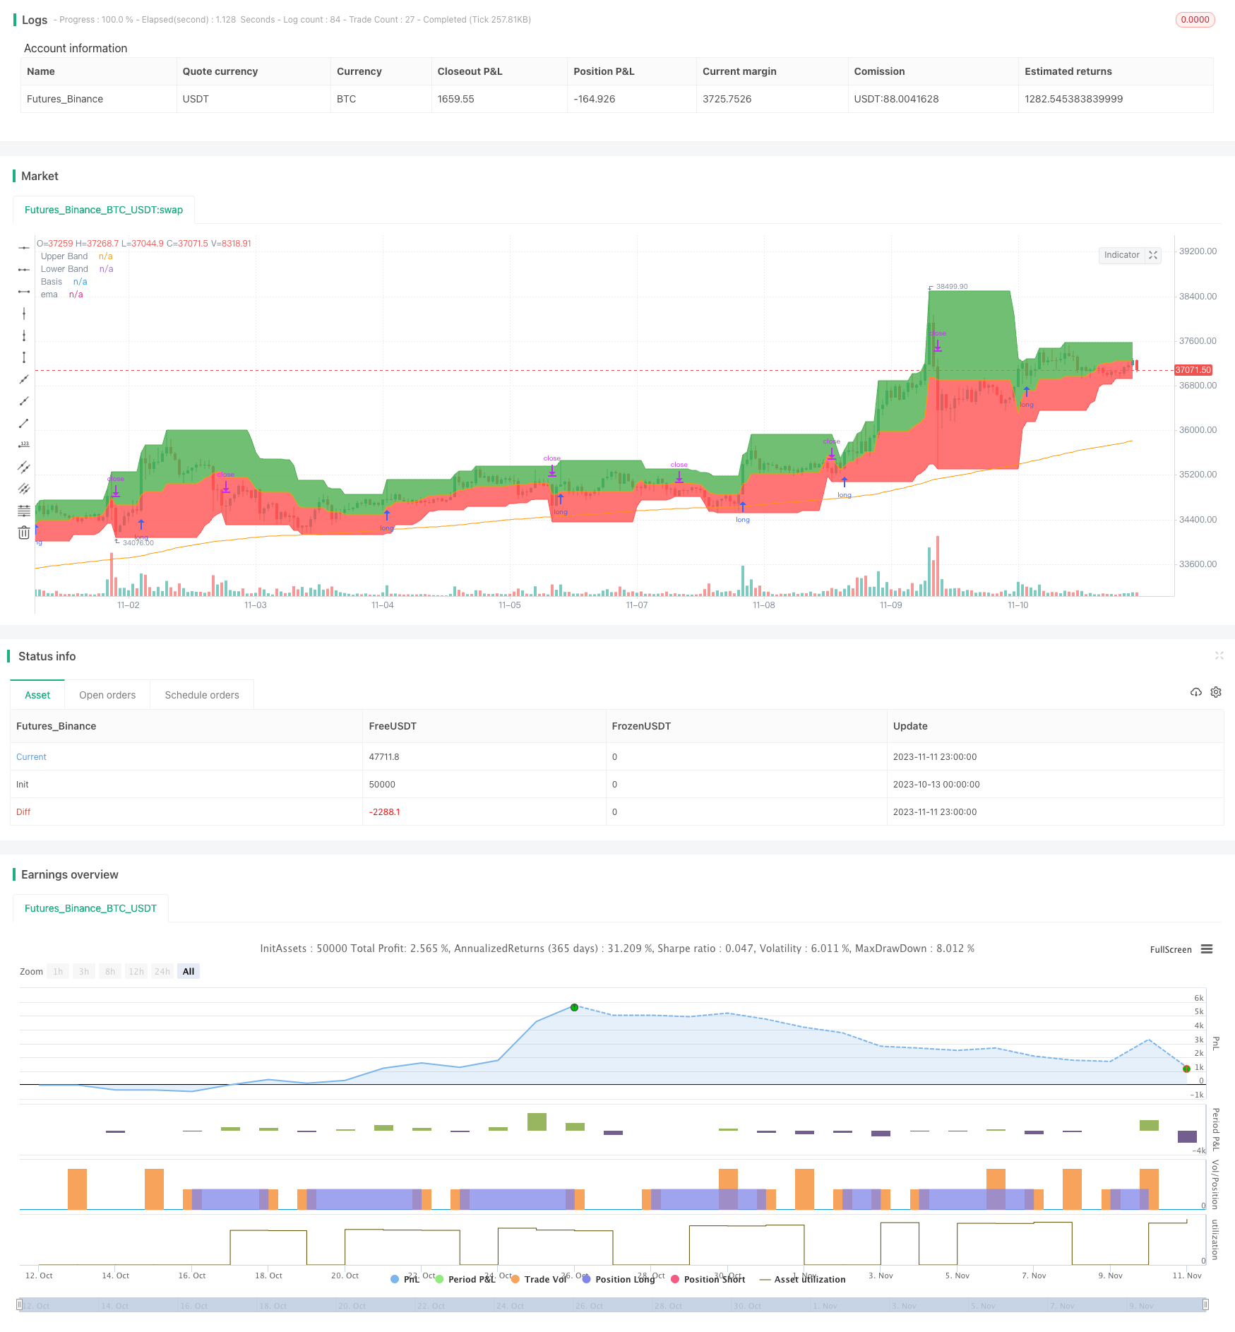Switch to the Asset tab
The image size is (1235, 1332).
click(x=37, y=695)
